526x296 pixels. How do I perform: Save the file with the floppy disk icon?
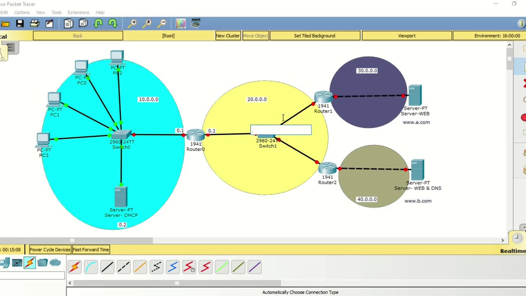coord(20,24)
